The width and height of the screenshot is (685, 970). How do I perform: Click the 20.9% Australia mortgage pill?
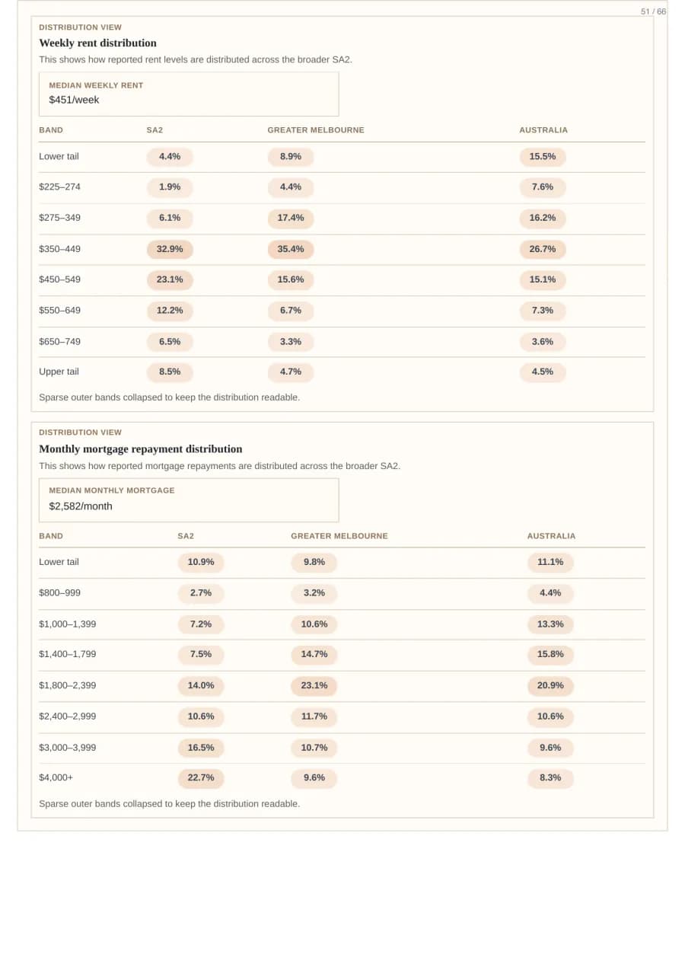(x=550, y=685)
